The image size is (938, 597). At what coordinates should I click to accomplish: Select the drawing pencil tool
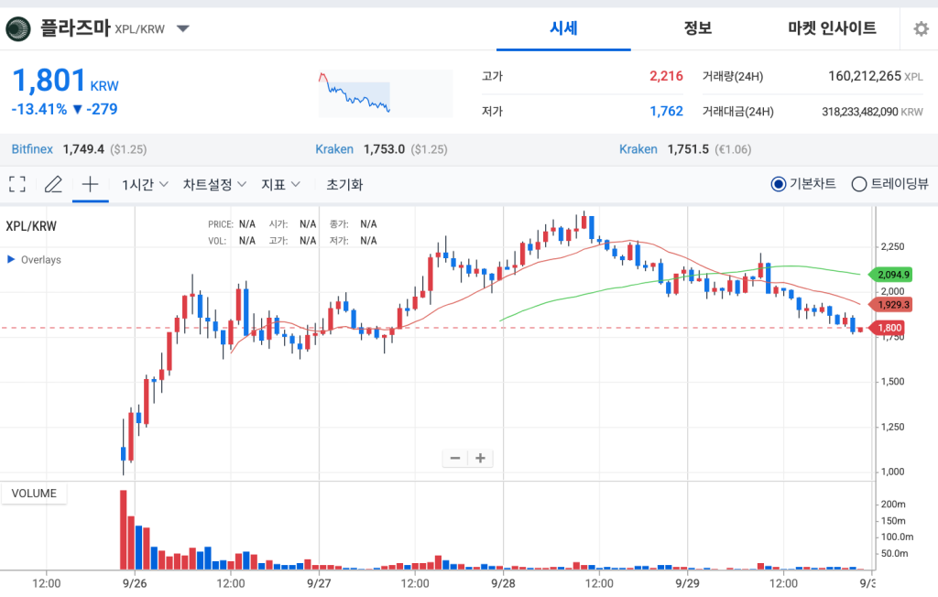53,183
